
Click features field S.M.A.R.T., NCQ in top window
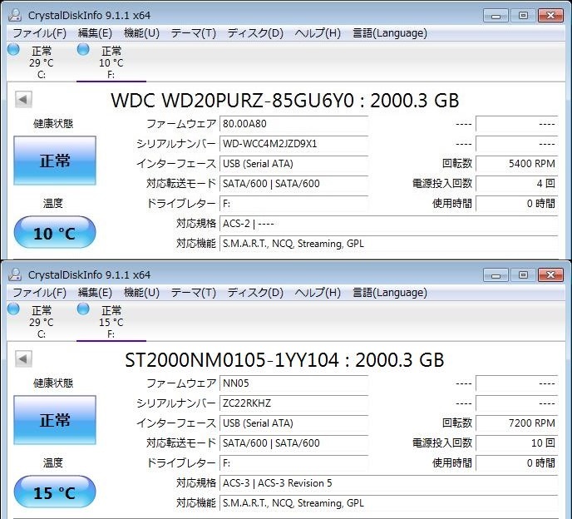coord(389,244)
